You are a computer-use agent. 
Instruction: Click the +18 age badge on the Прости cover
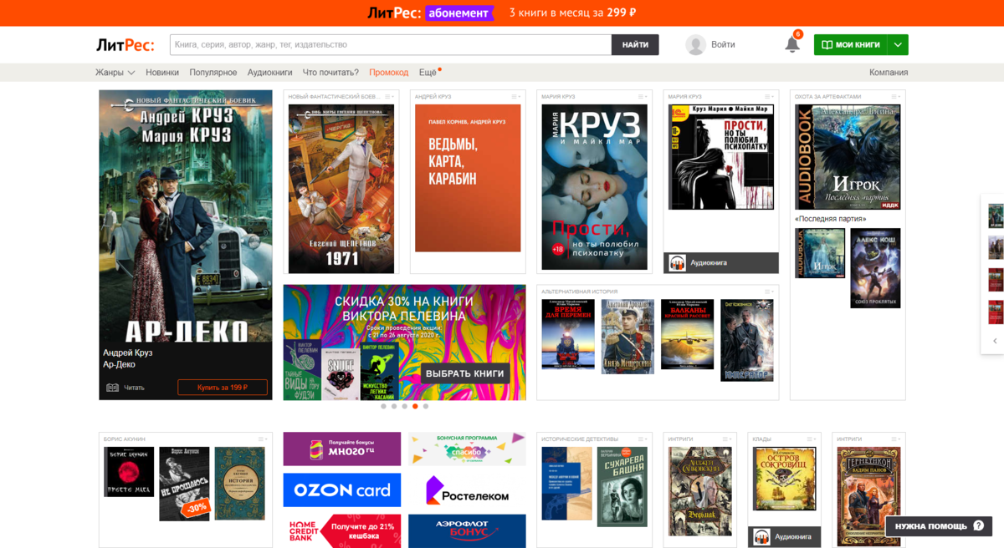[x=558, y=249]
